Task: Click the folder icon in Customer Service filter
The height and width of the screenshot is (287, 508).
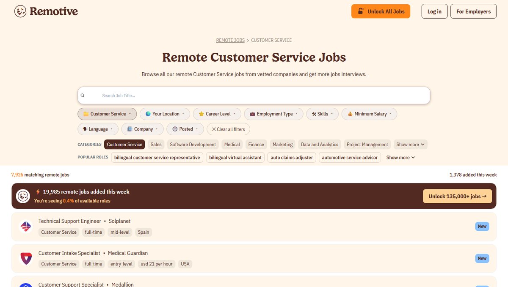Action: (86, 114)
